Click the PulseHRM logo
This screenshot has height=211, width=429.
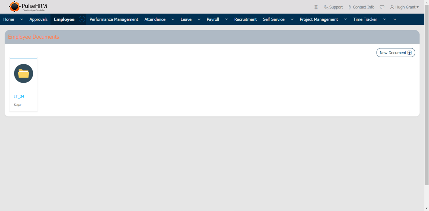[28, 6]
